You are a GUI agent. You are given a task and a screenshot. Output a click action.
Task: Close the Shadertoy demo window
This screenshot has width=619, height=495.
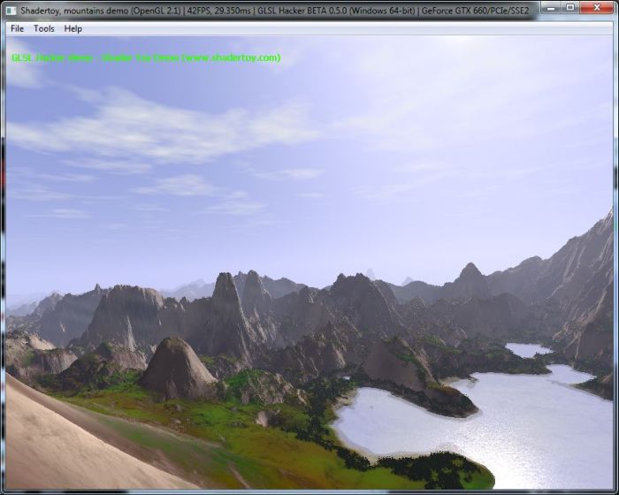(597, 7)
